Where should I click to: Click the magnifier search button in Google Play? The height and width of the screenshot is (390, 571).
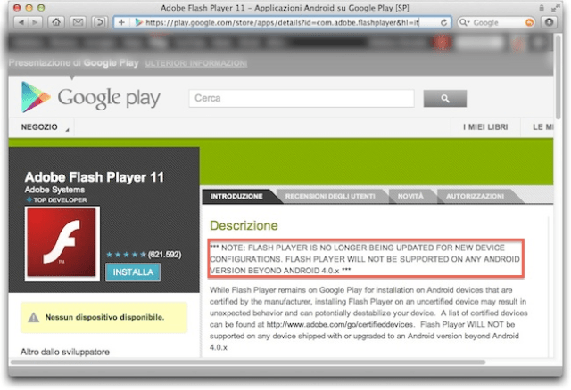(445, 98)
